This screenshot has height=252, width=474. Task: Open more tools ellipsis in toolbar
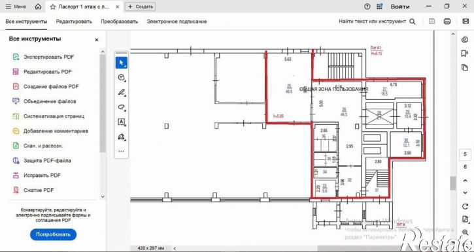point(121,151)
